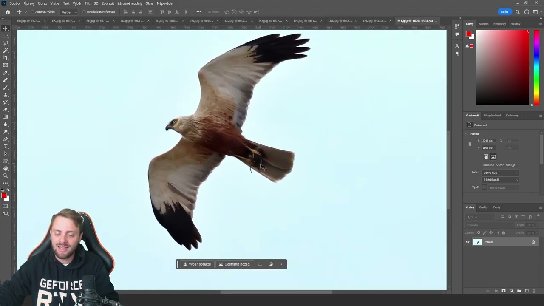
Task: Select the Rectangular Marquee tool
Action: 6,36
